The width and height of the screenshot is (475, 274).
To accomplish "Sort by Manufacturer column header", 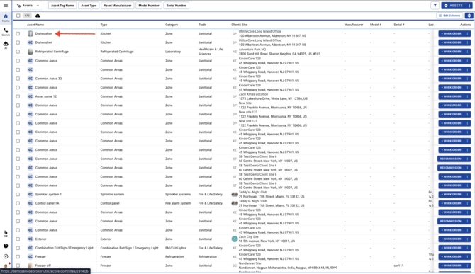I will click(354, 25).
